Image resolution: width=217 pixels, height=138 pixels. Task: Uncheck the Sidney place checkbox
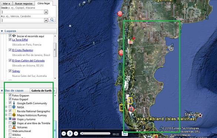click(10, 71)
